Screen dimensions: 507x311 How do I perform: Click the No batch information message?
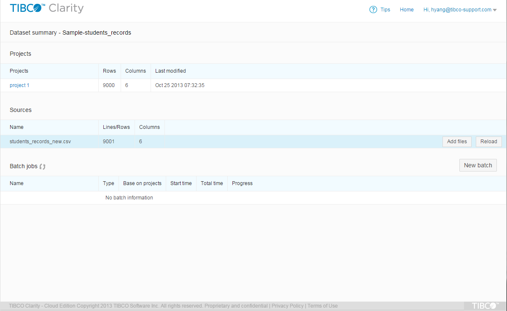[129, 198]
